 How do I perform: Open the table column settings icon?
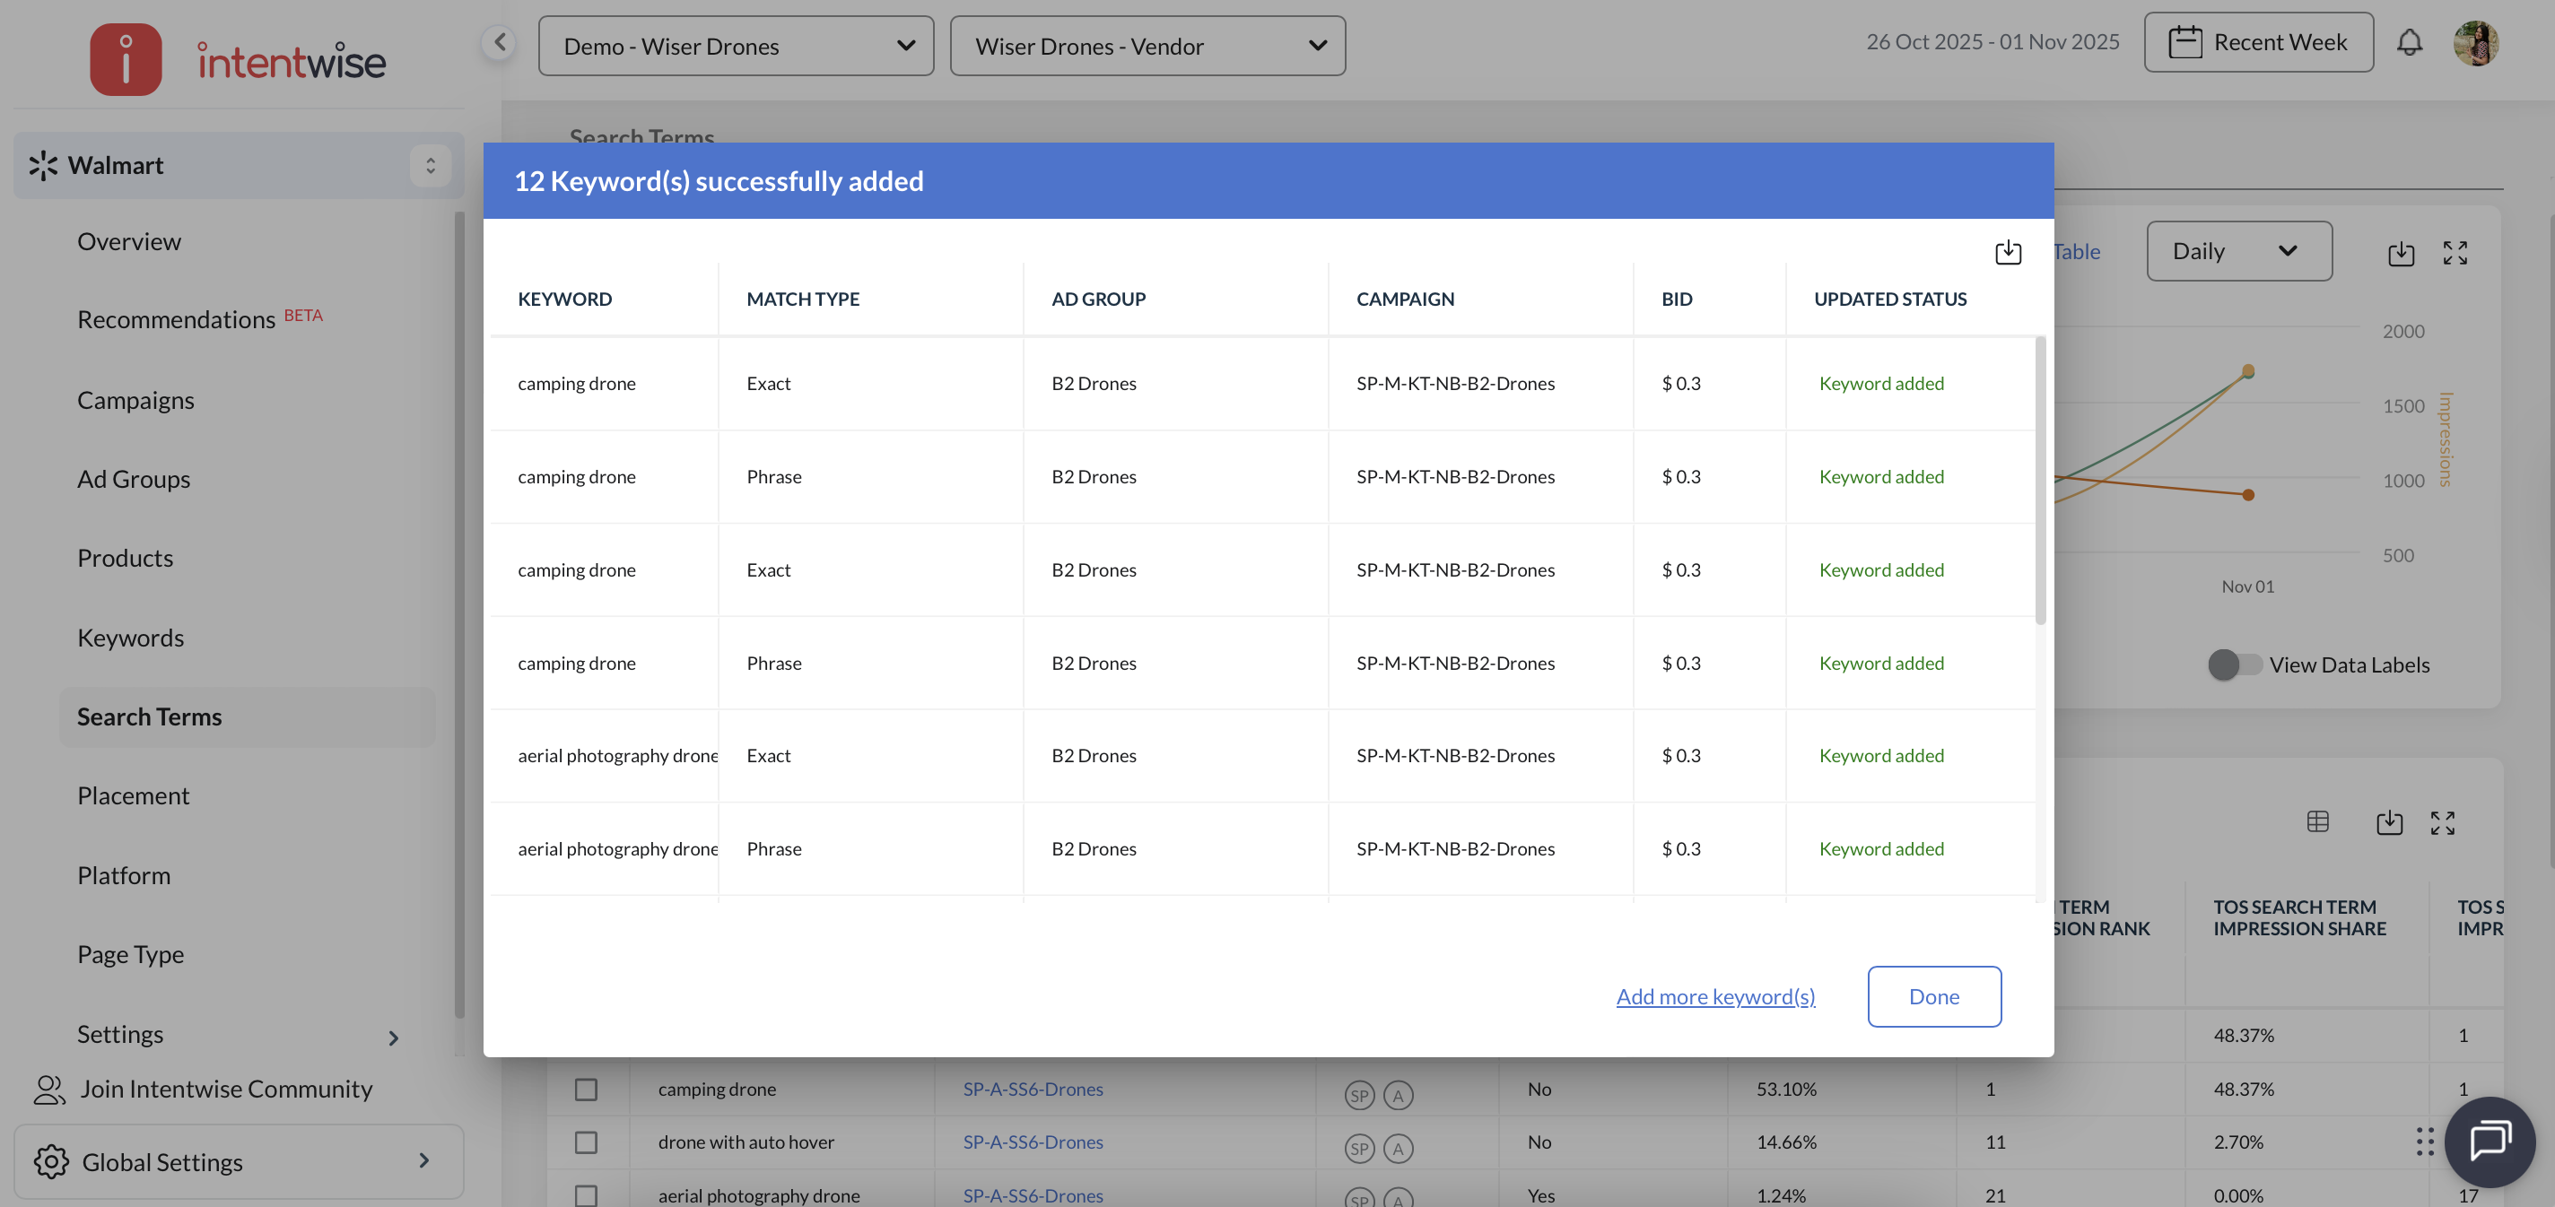point(2317,821)
